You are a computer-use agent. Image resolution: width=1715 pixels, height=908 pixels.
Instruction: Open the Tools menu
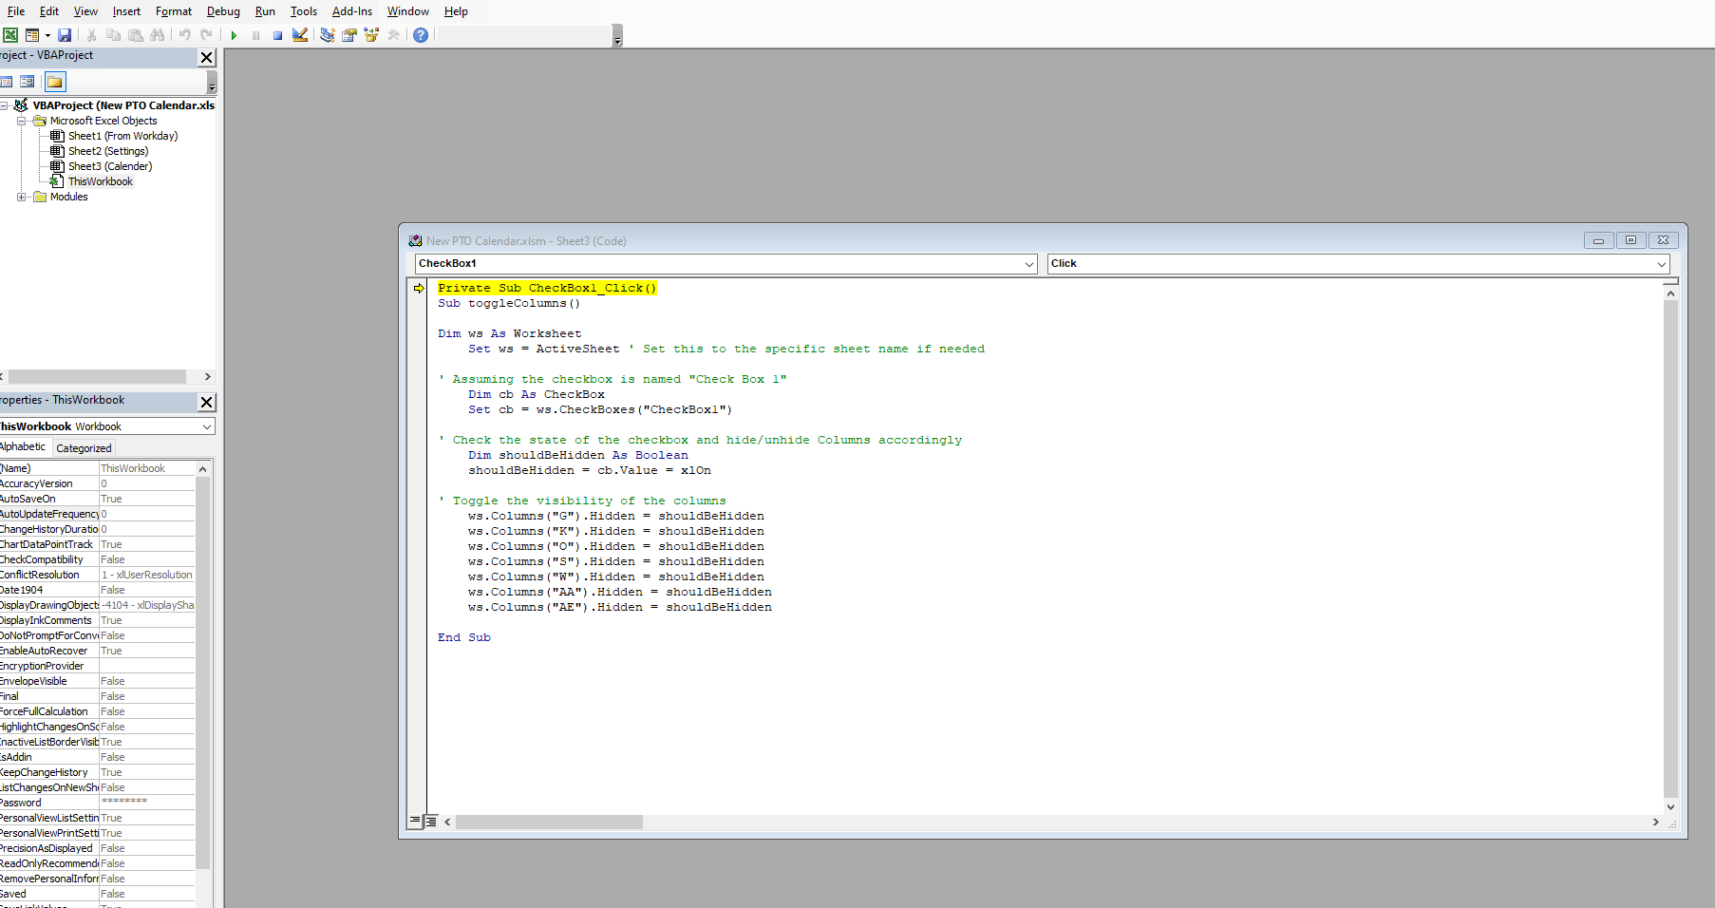[304, 11]
